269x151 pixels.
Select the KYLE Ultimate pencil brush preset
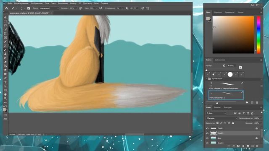tap(226, 86)
